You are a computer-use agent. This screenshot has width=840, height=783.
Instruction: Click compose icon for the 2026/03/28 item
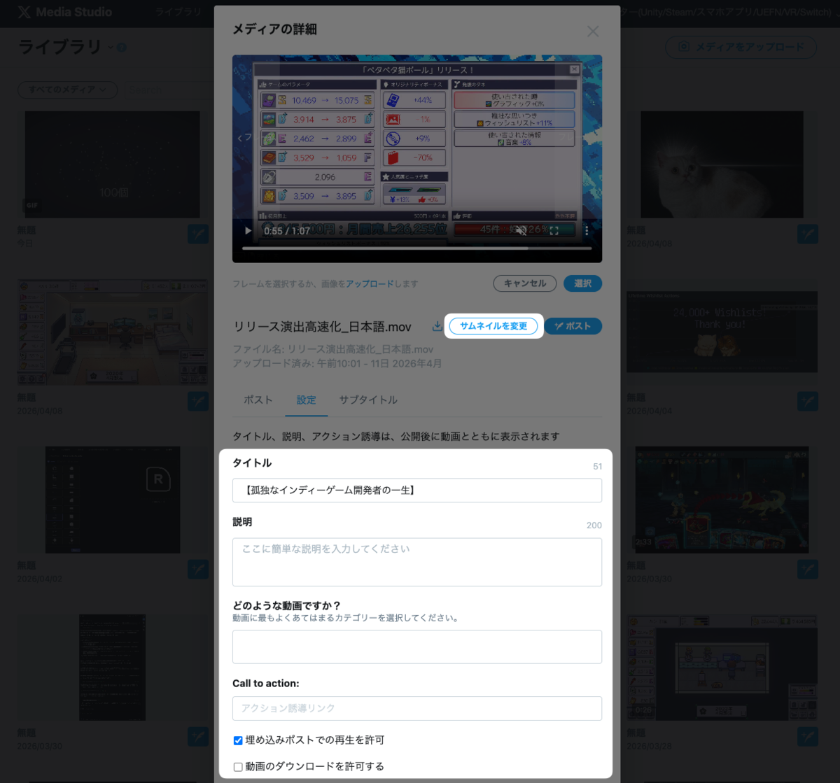(808, 736)
